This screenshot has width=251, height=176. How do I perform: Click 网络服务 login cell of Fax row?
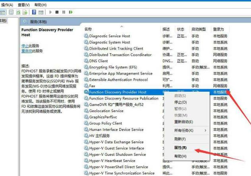(x=220, y=86)
